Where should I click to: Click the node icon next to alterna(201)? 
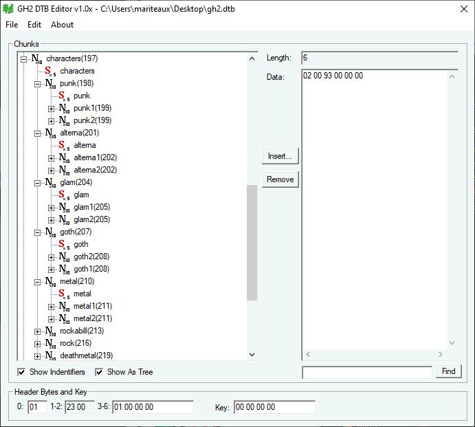point(51,133)
